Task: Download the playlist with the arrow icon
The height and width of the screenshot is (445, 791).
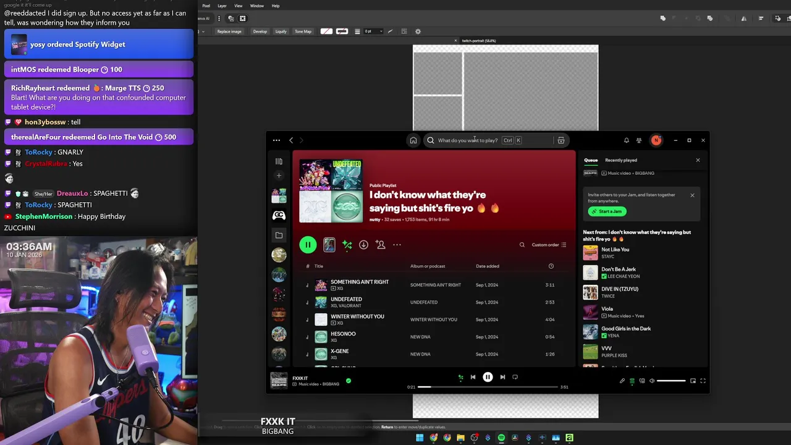Action: [363, 245]
